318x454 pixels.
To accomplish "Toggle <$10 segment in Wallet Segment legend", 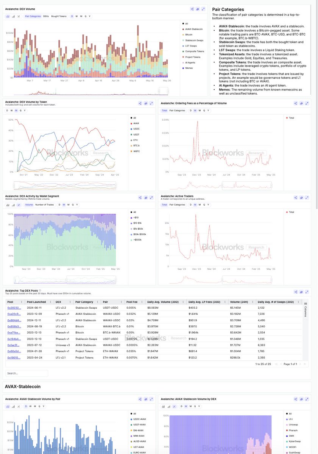I will pyautogui.click(x=135, y=218).
